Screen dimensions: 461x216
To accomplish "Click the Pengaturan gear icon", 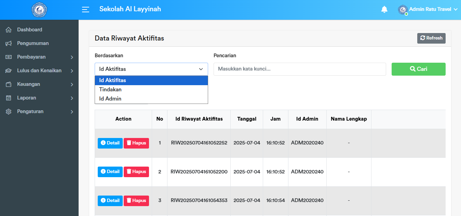I will [x=9, y=111].
